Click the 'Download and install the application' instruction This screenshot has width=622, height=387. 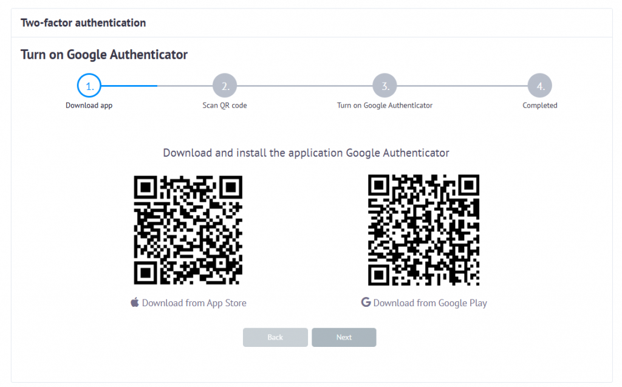306,153
